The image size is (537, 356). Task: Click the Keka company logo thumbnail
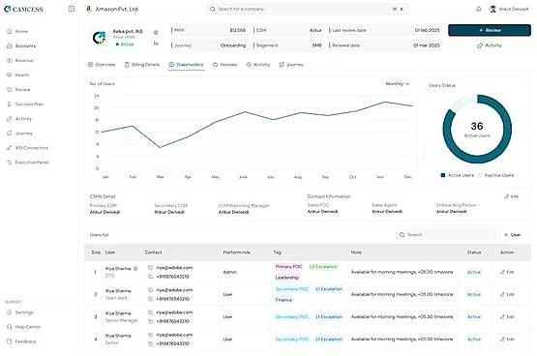(x=100, y=38)
